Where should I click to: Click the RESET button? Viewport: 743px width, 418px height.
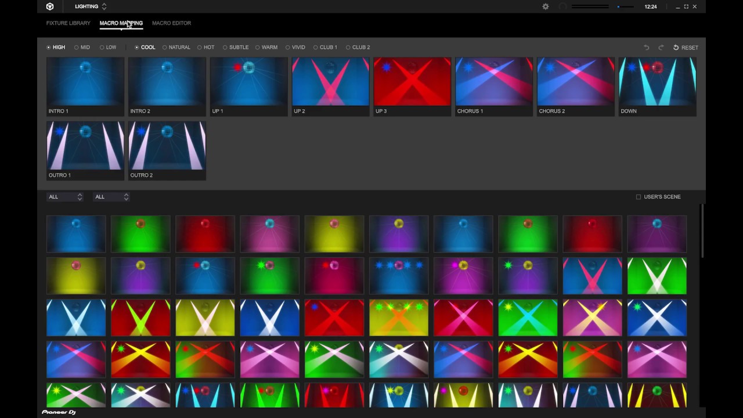coord(686,48)
